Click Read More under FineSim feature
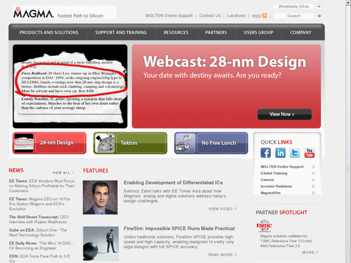Viewport: 351px width, 263px height. [x=223, y=255]
